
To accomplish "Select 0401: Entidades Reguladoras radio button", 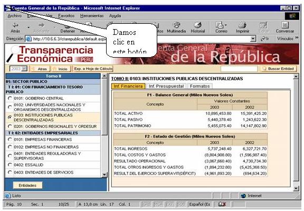I will point(9,156).
